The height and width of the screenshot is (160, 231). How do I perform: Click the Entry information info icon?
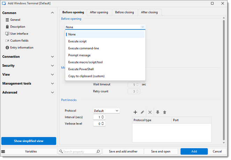point(7,48)
